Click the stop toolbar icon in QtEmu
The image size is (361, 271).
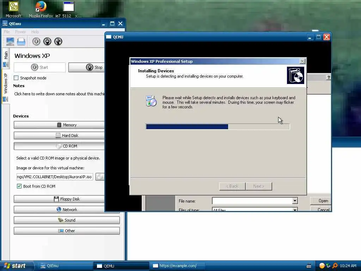(47, 42)
